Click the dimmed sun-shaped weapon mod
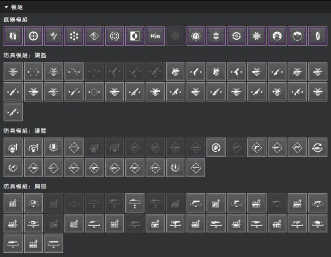Image resolution: width=331 pixels, height=257 pixels. (175, 36)
